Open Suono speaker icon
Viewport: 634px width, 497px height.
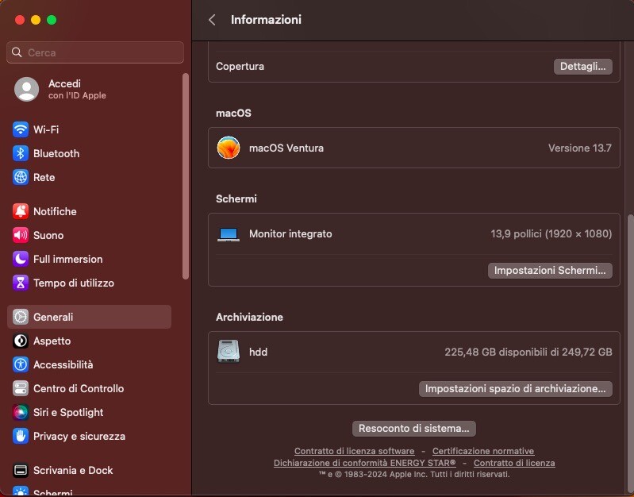pos(20,235)
